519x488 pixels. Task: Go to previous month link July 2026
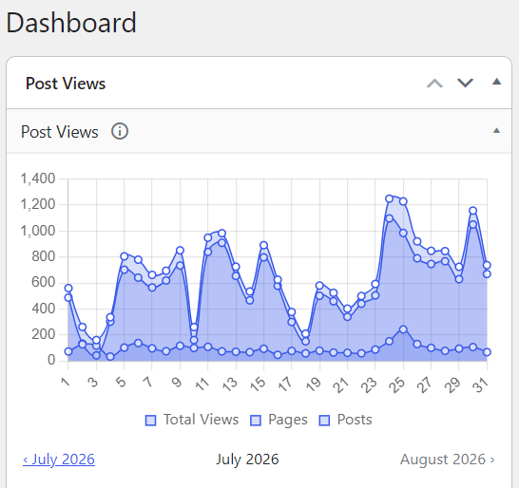tap(59, 460)
